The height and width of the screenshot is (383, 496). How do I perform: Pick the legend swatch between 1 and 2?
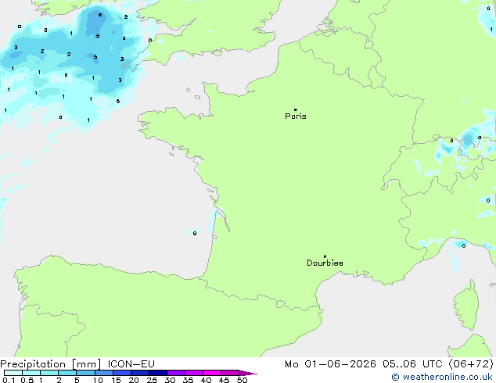pos(49,373)
